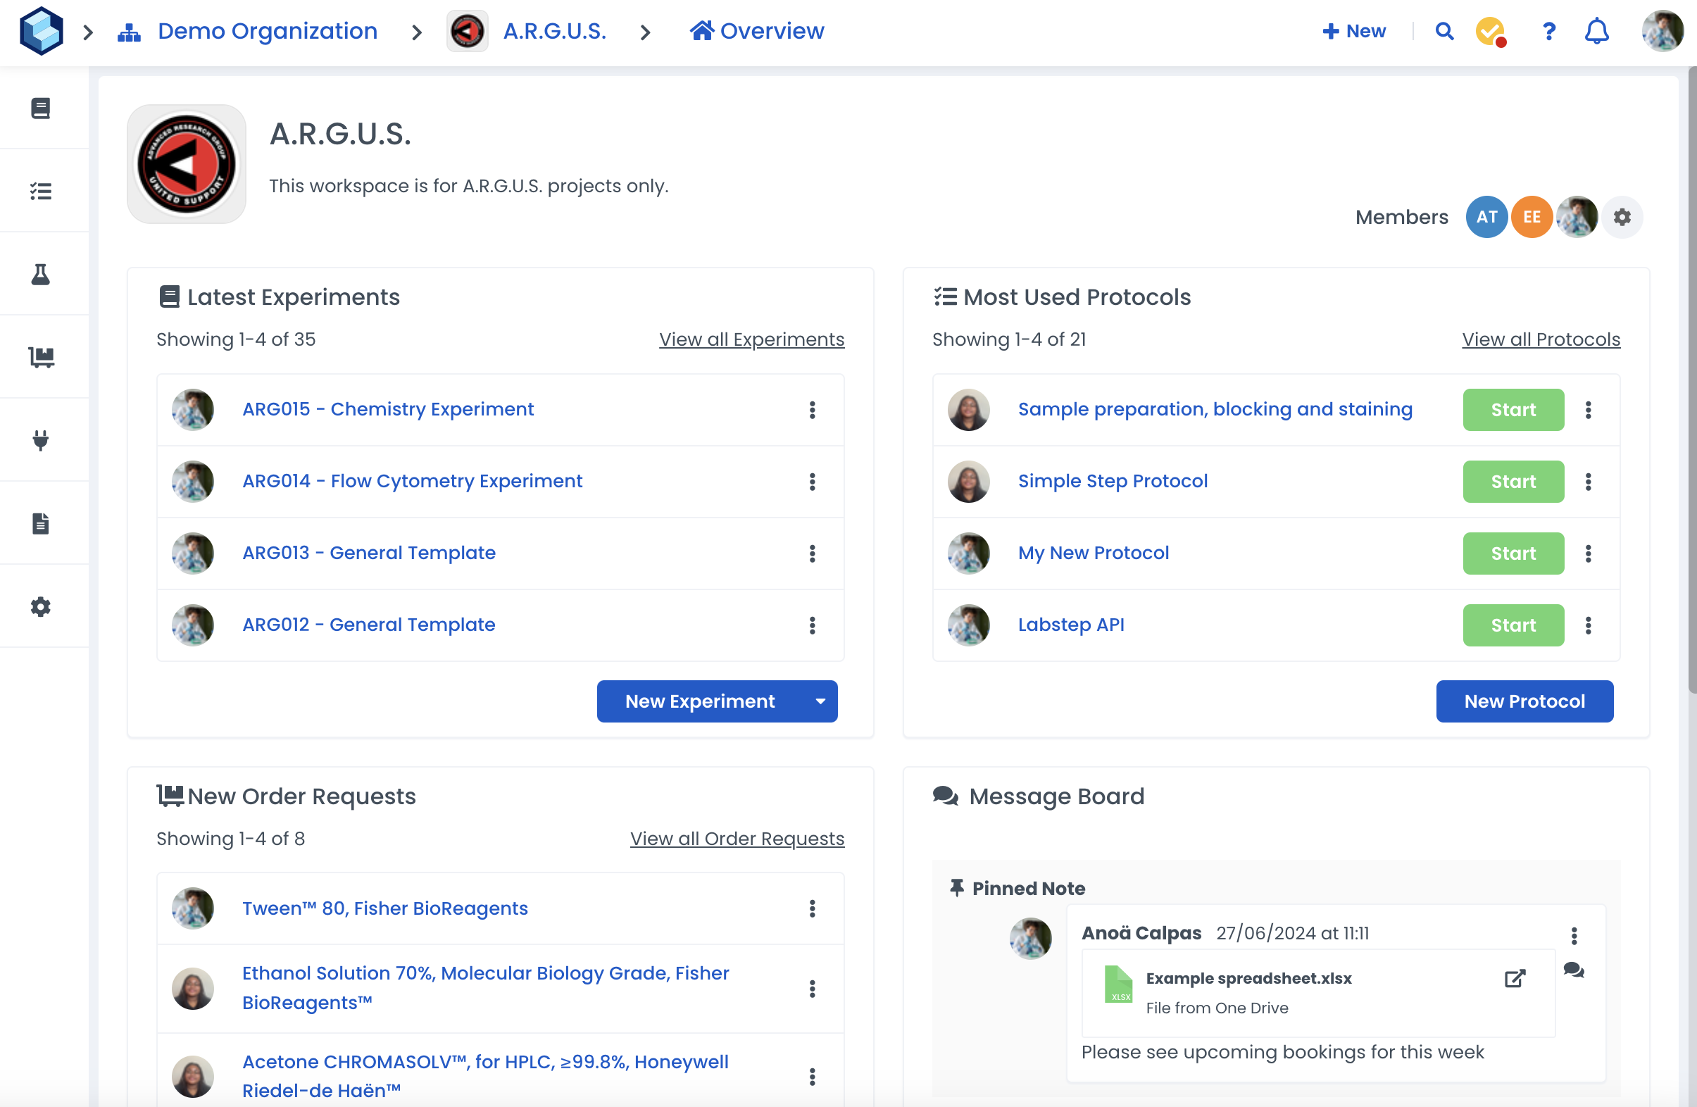The image size is (1697, 1107).
Task: Click the search magnifier icon
Action: click(1444, 32)
